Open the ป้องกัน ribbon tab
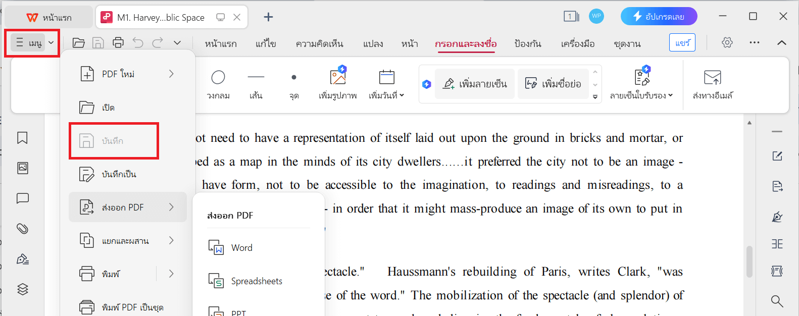Viewport: 799px width, 316px height. pyautogui.click(x=528, y=44)
